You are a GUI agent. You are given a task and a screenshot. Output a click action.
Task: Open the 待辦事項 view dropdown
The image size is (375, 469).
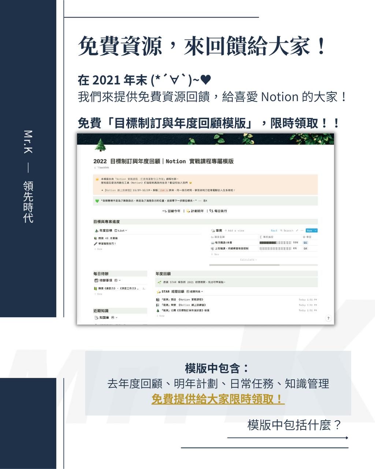pyautogui.click(x=118, y=280)
